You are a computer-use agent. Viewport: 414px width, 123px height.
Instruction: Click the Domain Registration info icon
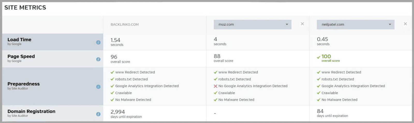[x=98, y=114]
